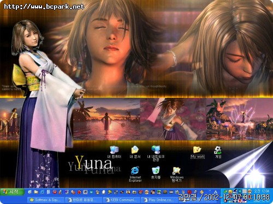Open the 내 컴퓨터 desktop icon
Screen dimensions: 273x204
[114, 152]
